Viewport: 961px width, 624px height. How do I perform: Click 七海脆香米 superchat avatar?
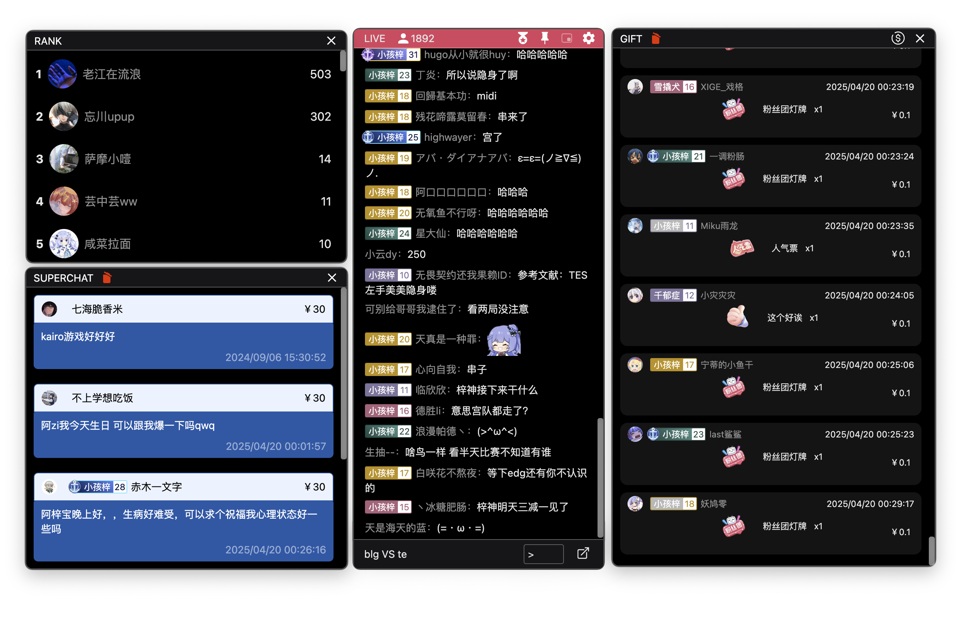tap(50, 309)
